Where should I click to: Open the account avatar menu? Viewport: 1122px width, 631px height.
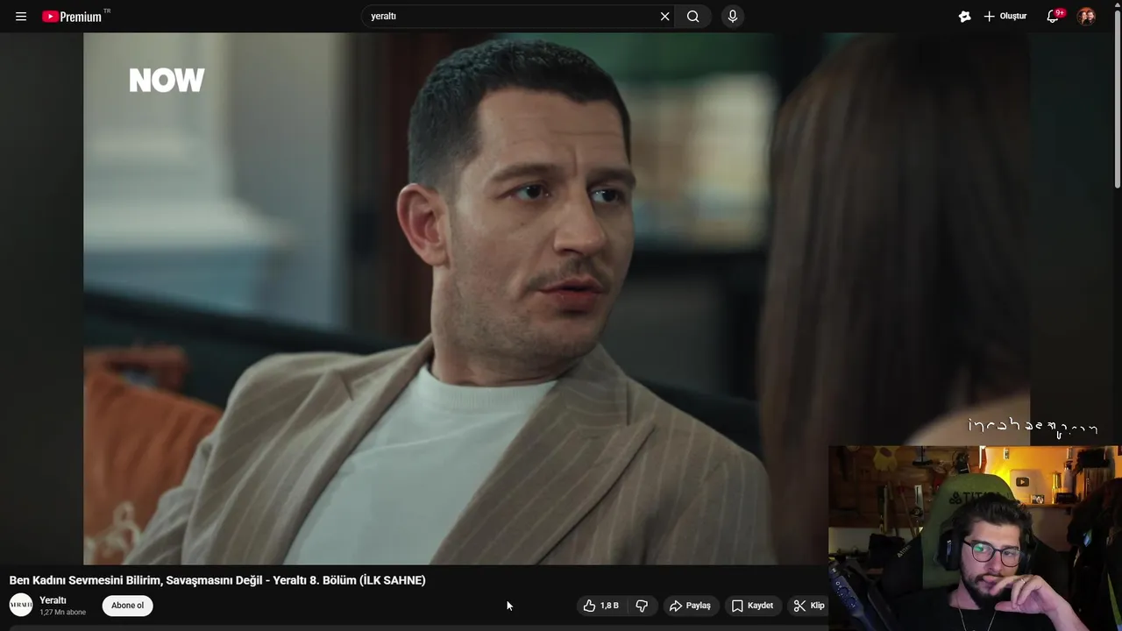(1086, 17)
